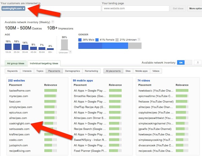Select cookinglight.com placement row
This screenshot has height=156, width=202.
point(20,123)
